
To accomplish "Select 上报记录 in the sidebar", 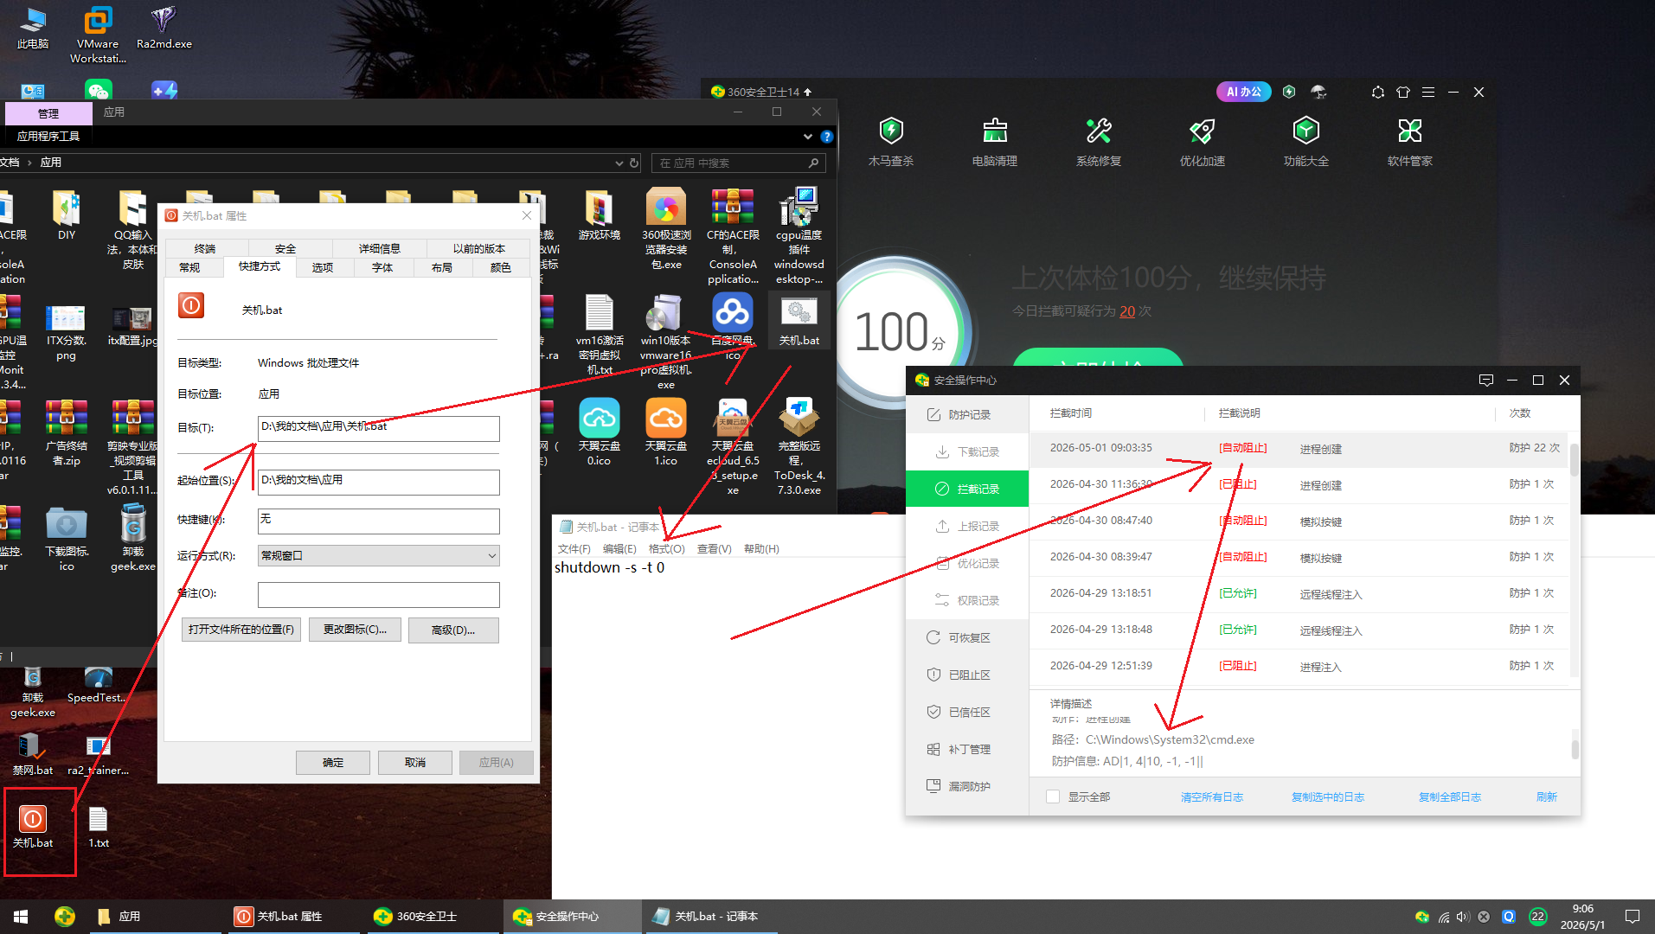I will tap(967, 527).
